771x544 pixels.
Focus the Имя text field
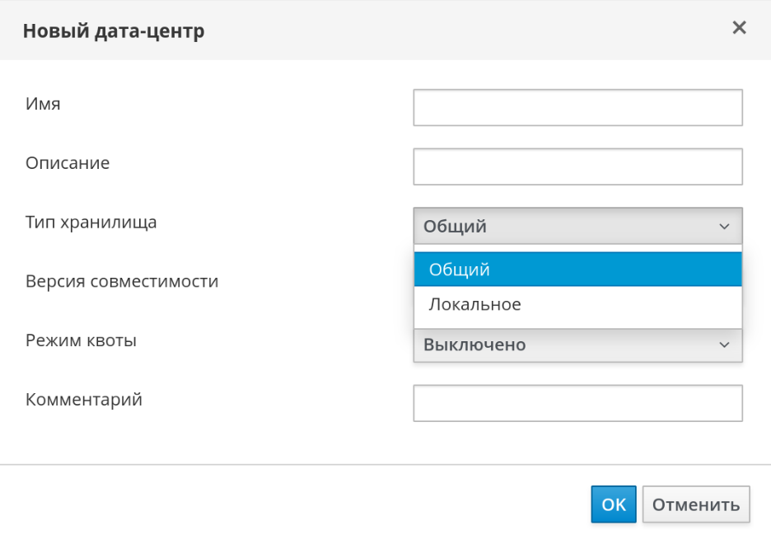577,108
